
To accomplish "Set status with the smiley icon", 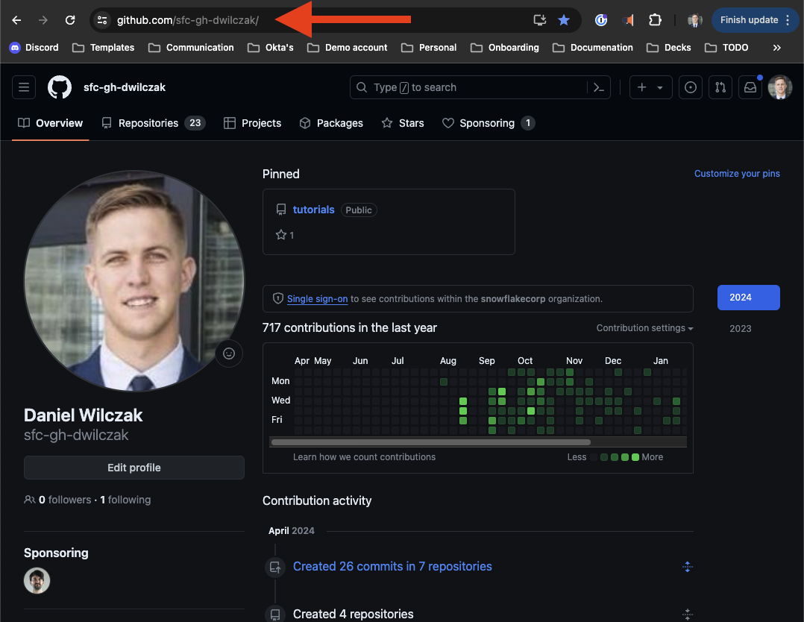I will tap(229, 354).
